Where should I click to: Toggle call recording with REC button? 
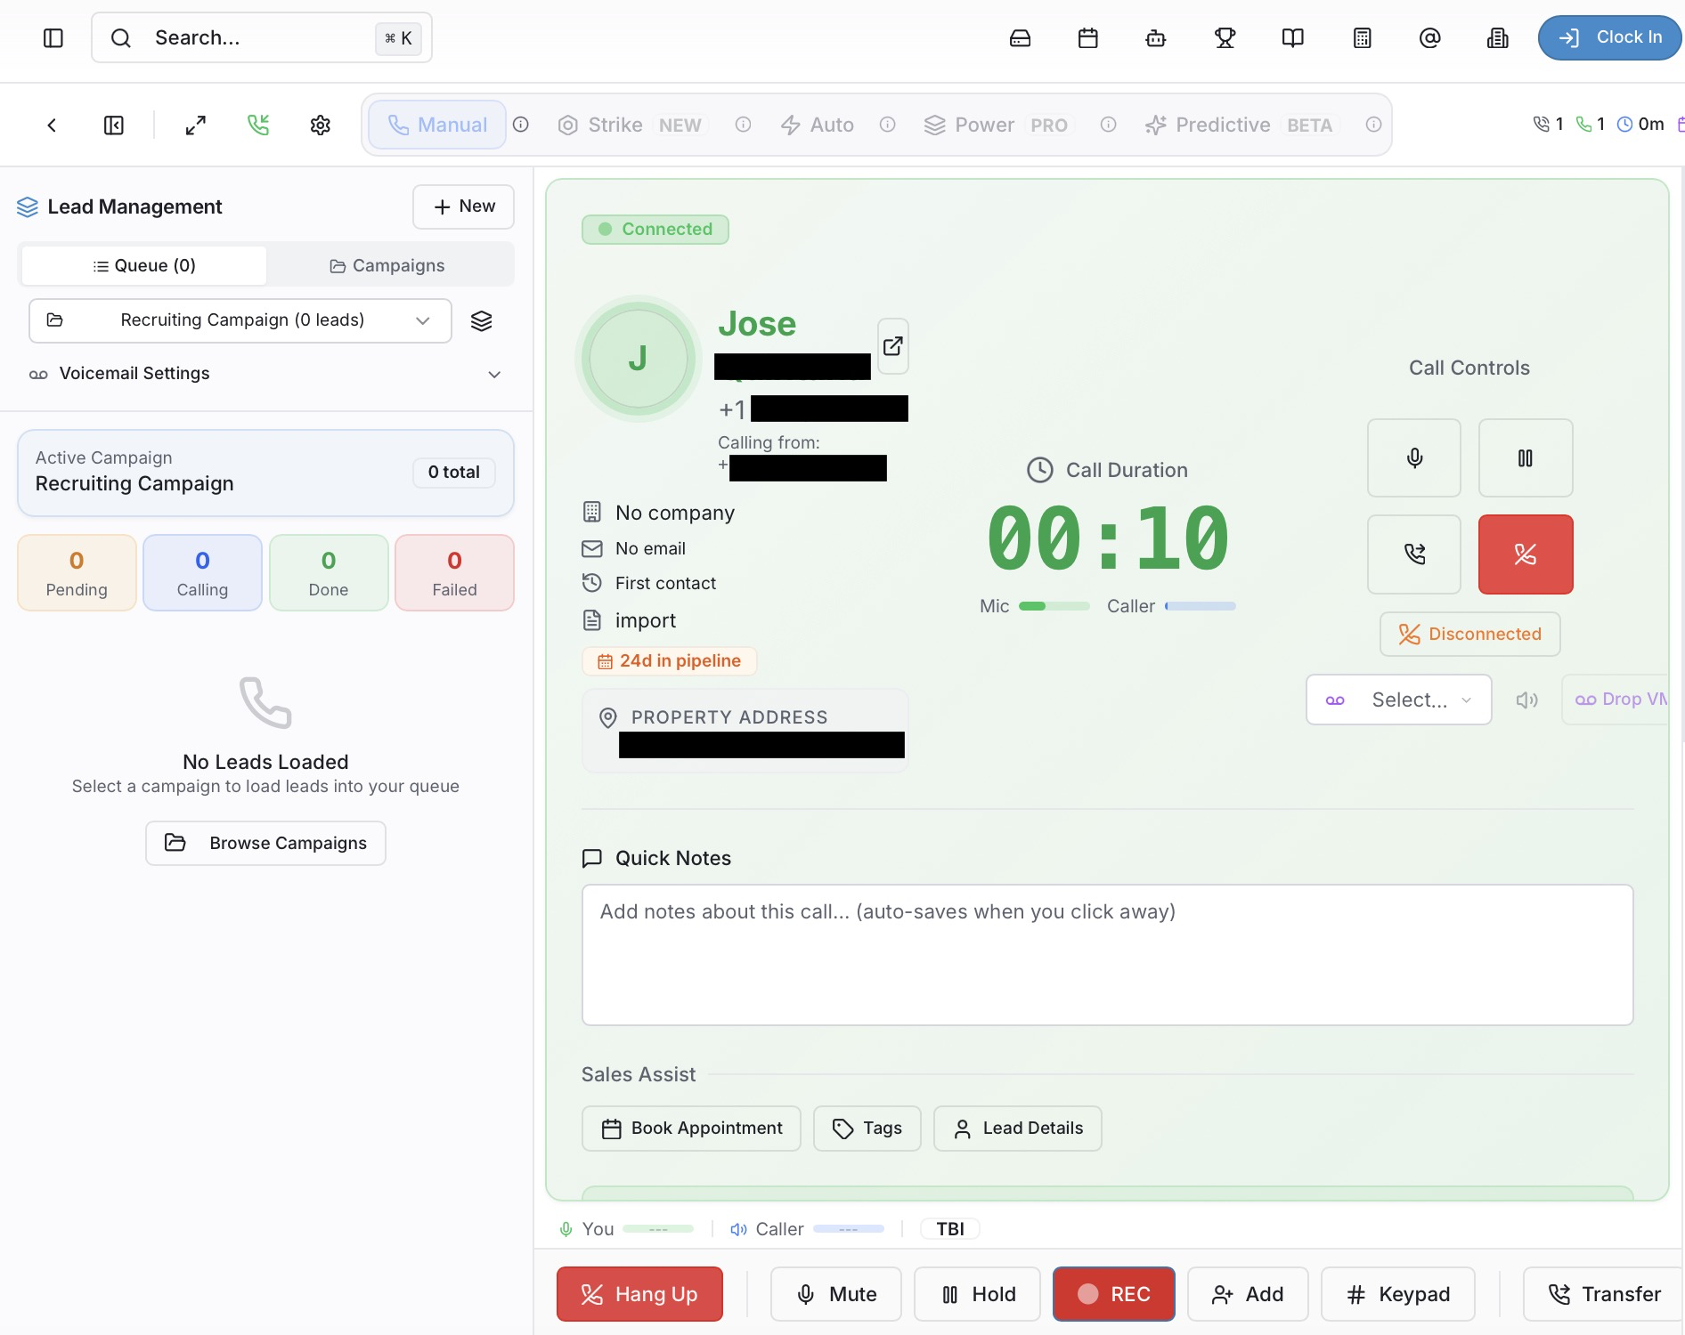[1113, 1294]
